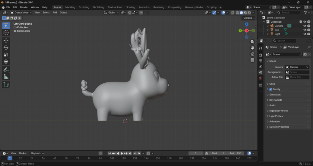Click the Options button in viewport header

[249, 18]
